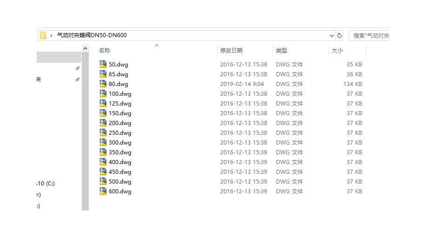This screenshot has width=446, height=251.
Task: Refresh the current folder view
Action: click(339, 36)
